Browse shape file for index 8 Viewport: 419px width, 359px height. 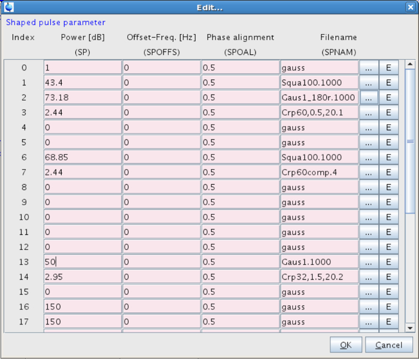(x=369, y=187)
